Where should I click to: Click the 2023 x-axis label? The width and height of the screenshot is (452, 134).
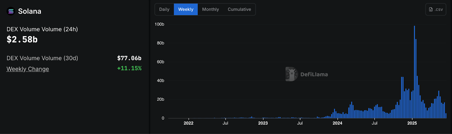point(263,123)
